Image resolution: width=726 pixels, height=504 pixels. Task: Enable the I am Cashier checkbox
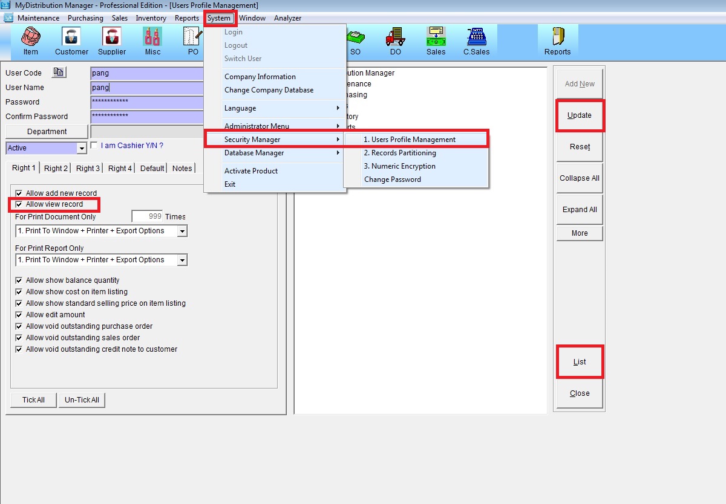click(x=94, y=146)
